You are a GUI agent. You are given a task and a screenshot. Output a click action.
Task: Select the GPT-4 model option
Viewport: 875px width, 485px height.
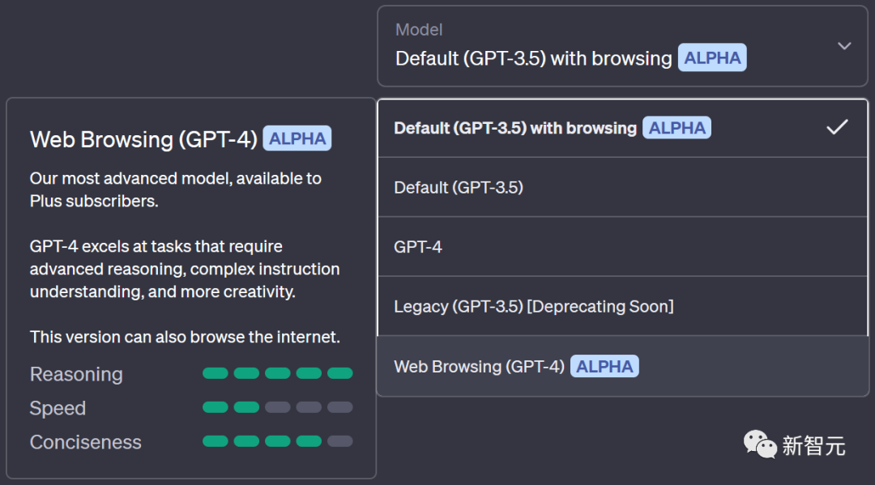[x=418, y=247]
